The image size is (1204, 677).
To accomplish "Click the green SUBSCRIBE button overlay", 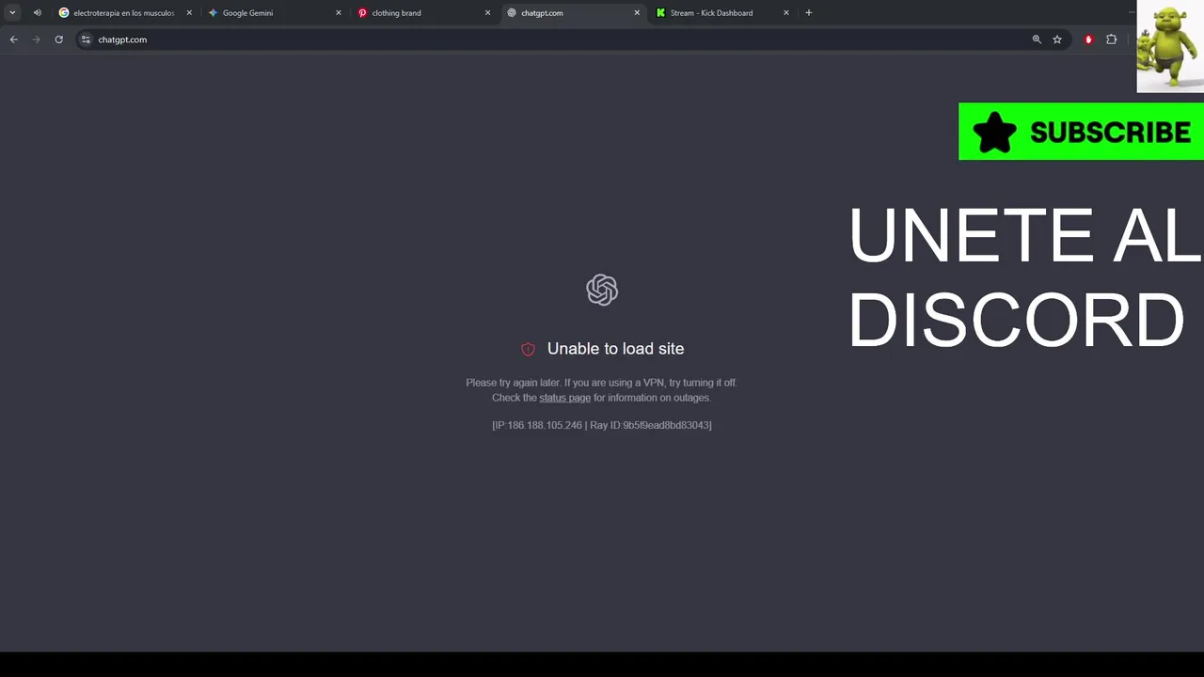I will 1081,132.
